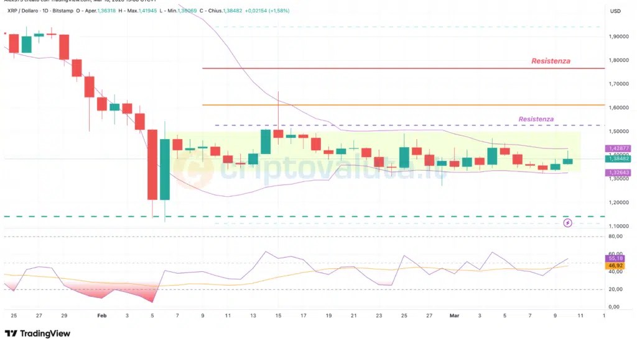The image size is (637, 339).
Task: Select the purple Resistenza label
Action: pos(536,119)
